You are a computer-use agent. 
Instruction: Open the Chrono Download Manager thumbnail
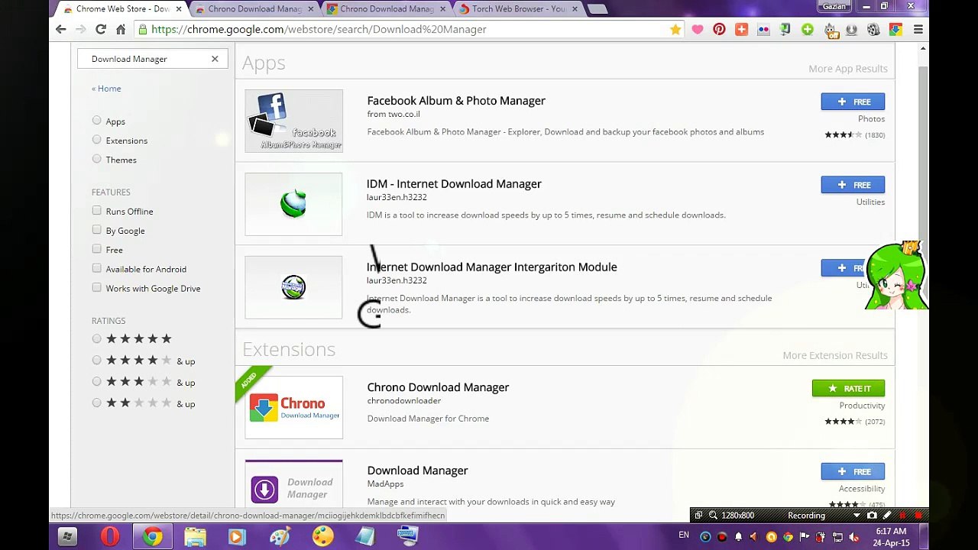pos(293,408)
